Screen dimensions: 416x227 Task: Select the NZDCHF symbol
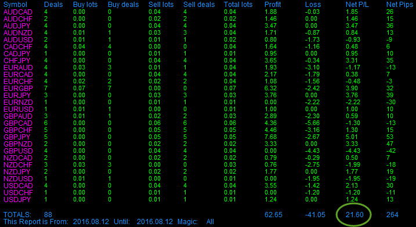(18, 165)
